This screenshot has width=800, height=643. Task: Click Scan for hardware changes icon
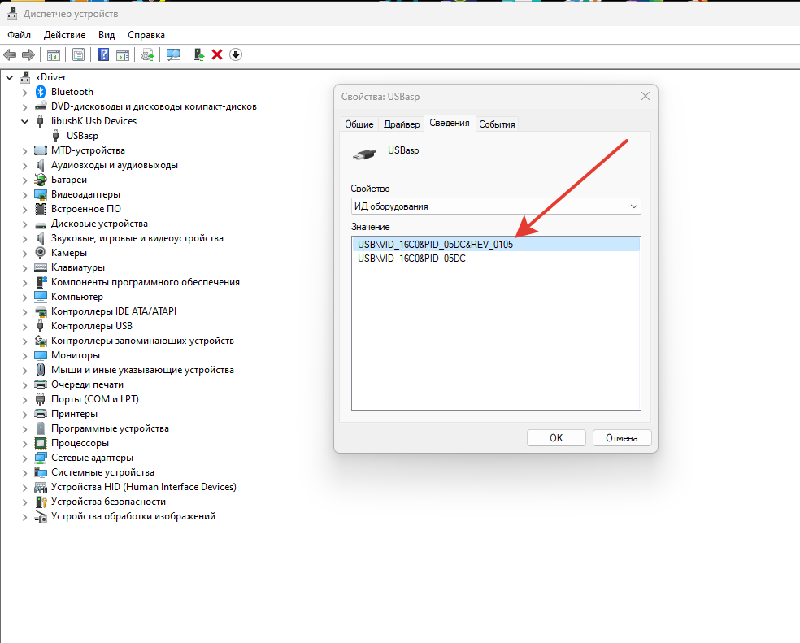(172, 54)
